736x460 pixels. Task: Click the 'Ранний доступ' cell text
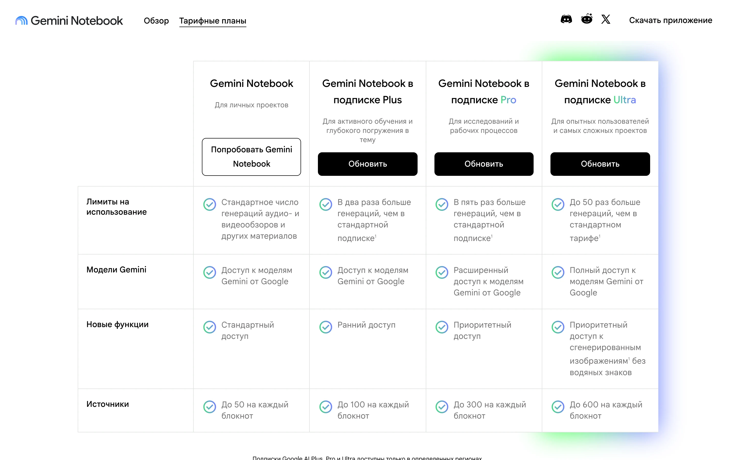[x=366, y=325]
